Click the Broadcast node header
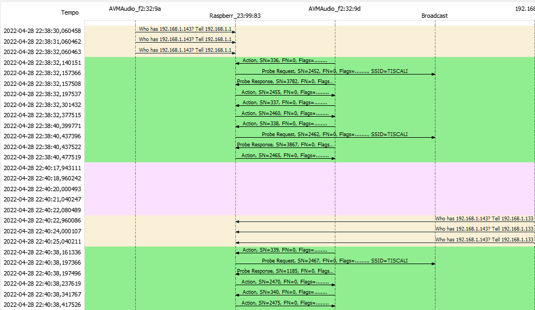Screen dimensions: 535x310 [434, 16]
